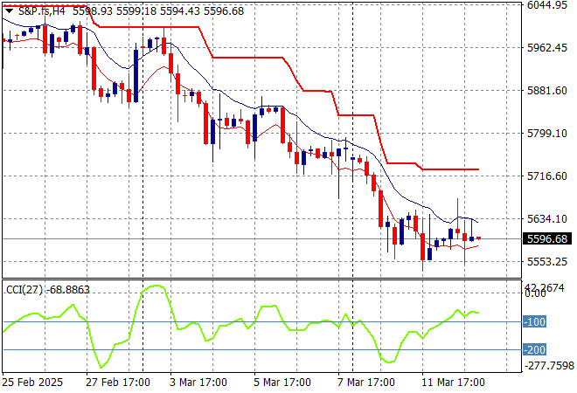Click the S&P.fs,H4 symbol title
The height and width of the screenshot is (393, 577).
click(x=42, y=11)
